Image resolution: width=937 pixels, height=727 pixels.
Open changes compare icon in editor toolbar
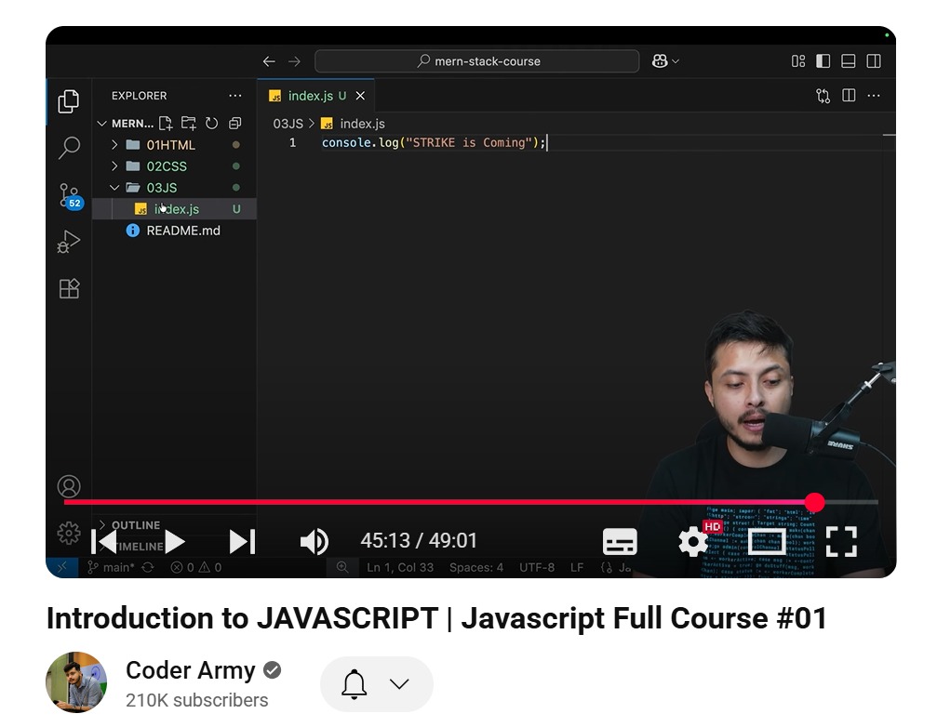pyautogui.click(x=823, y=96)
